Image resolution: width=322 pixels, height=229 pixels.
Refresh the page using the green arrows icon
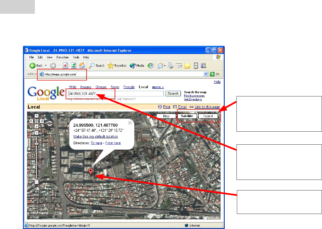(x=74, y=66)
